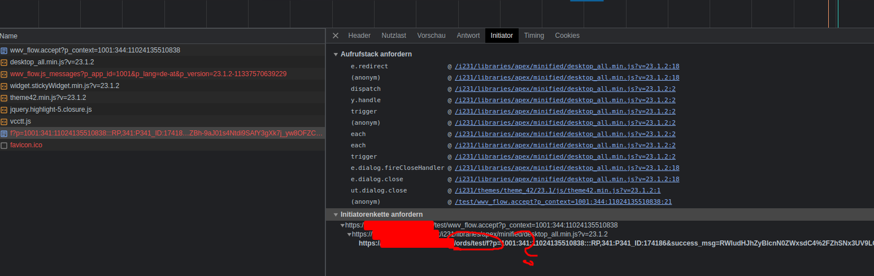Click the script icon beside vcctt.js

click(x=4, y=121)
